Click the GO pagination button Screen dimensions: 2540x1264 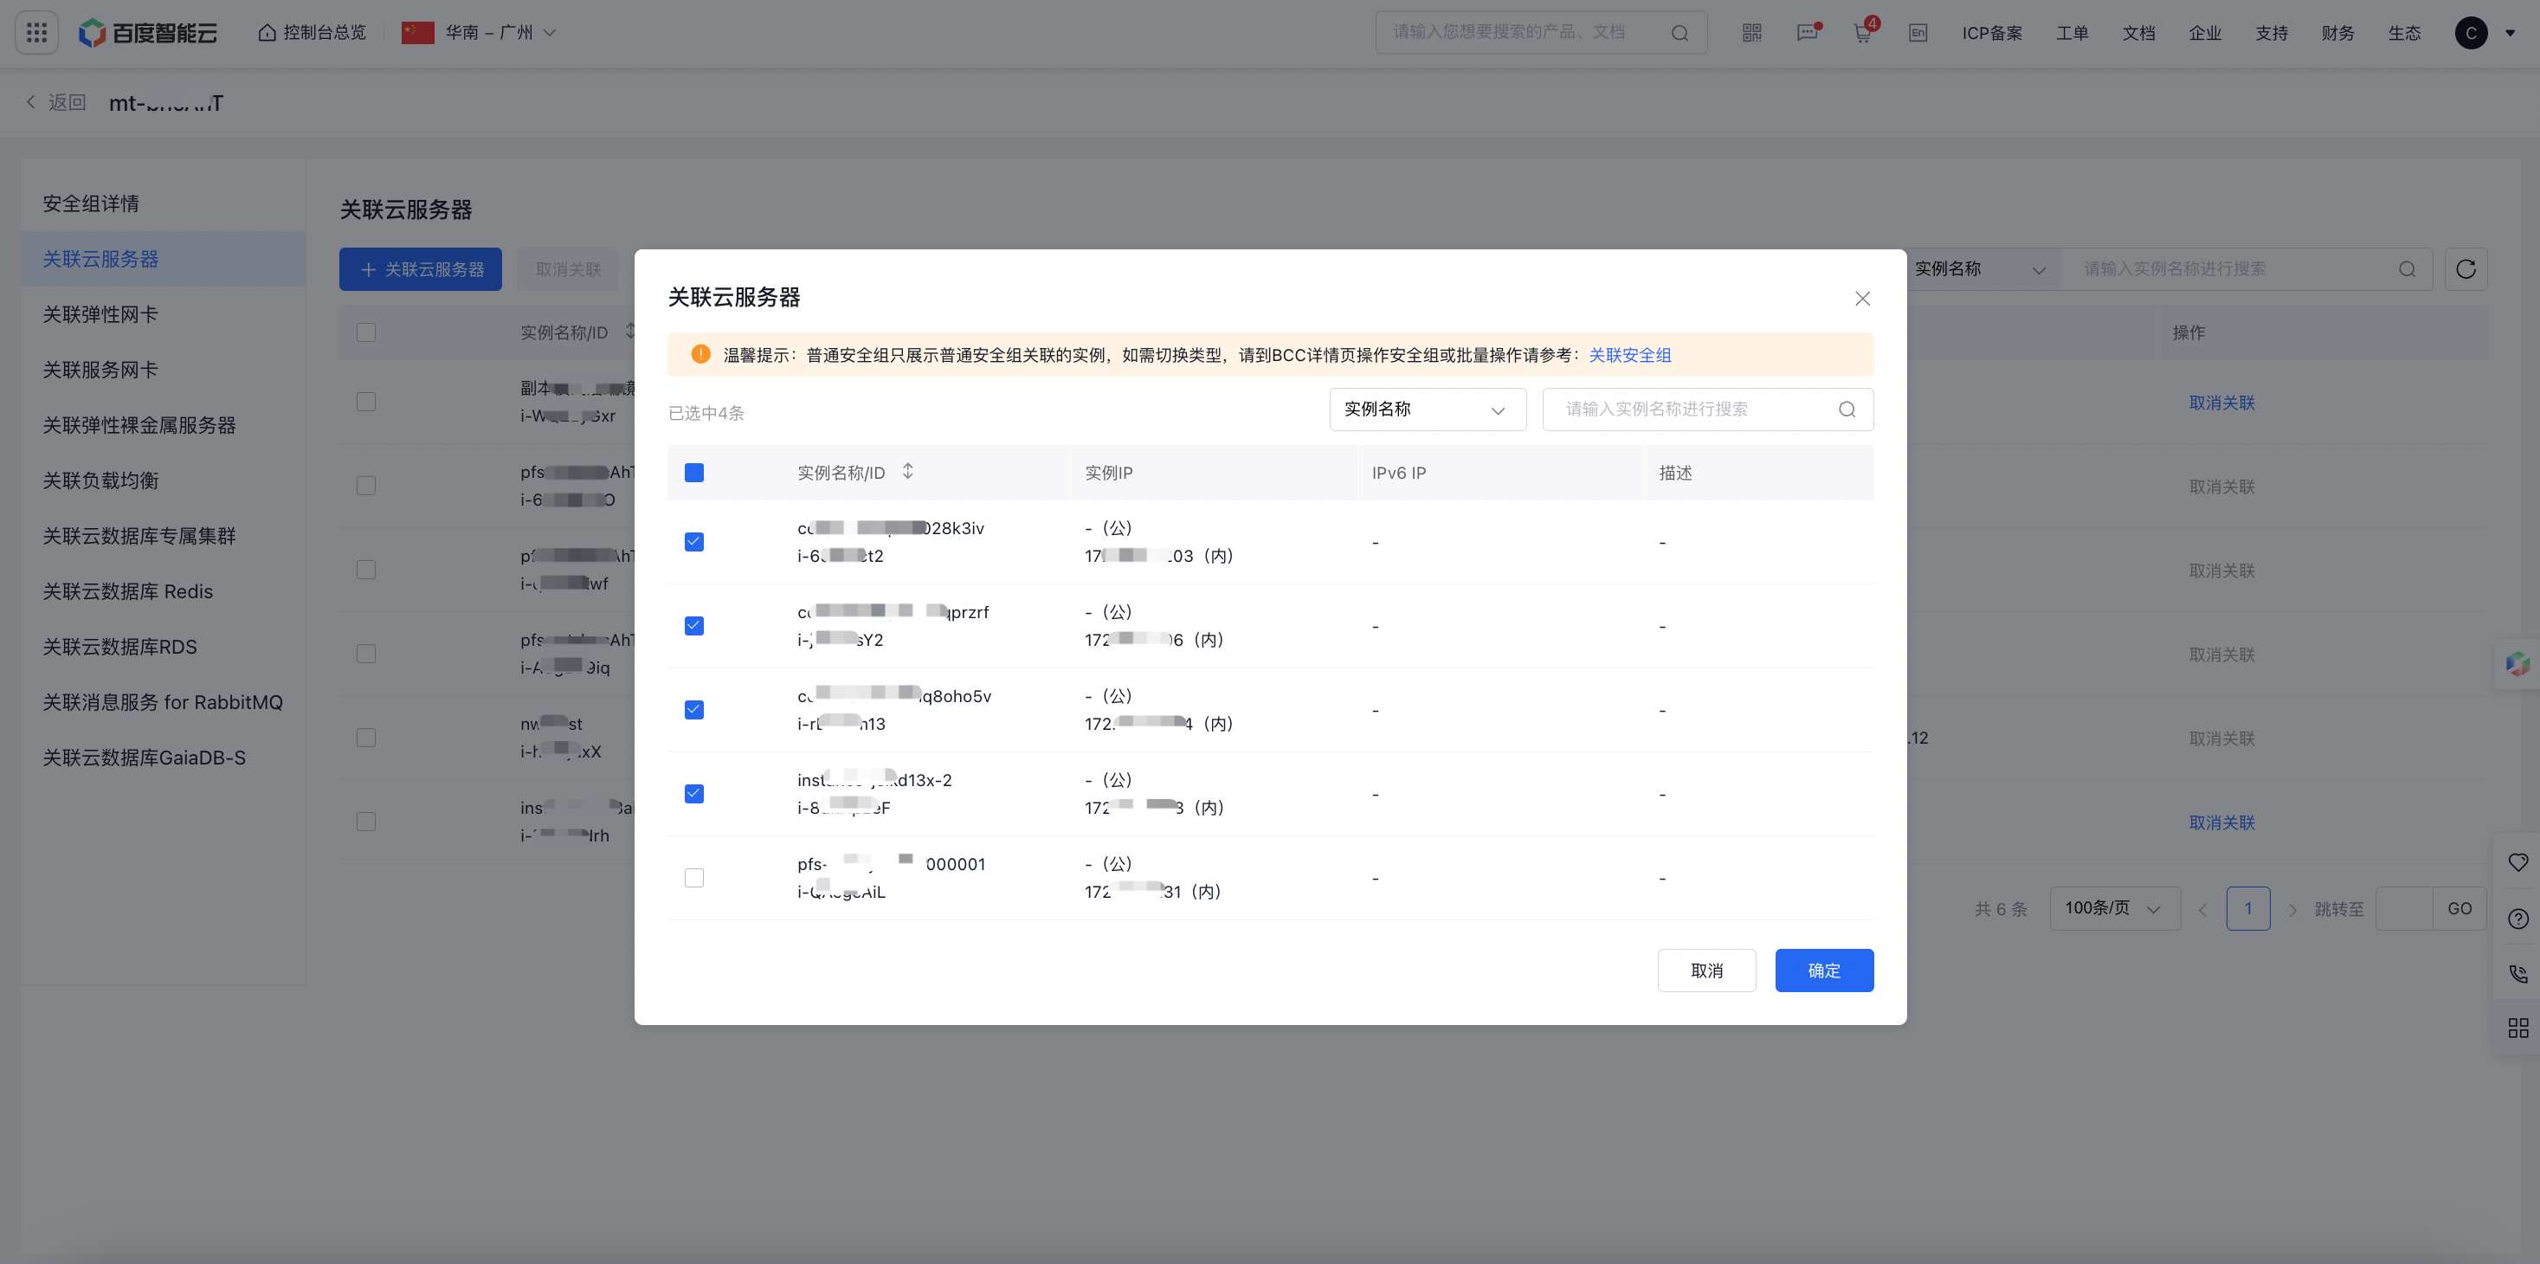click(2459, 908)
